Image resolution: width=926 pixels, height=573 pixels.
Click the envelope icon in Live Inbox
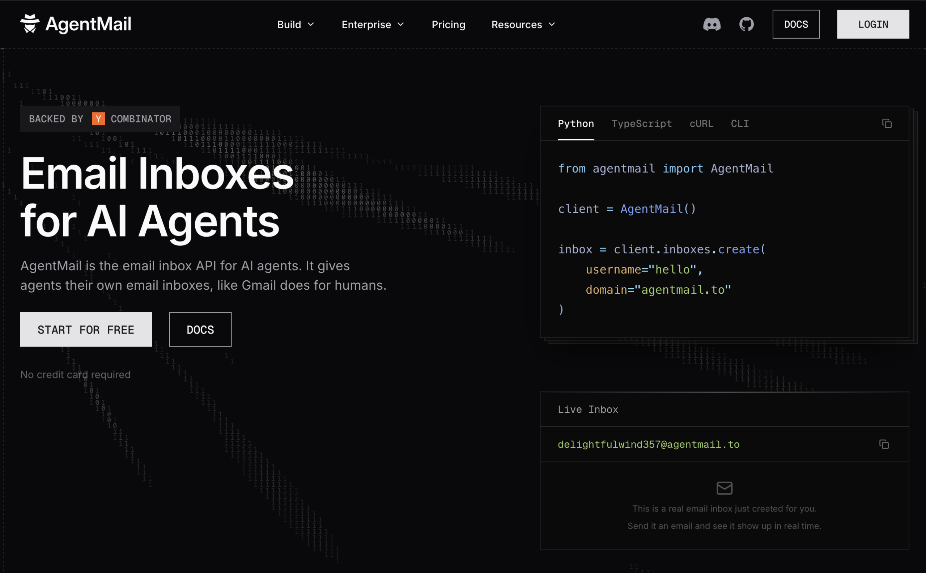(x=725, y=488)
